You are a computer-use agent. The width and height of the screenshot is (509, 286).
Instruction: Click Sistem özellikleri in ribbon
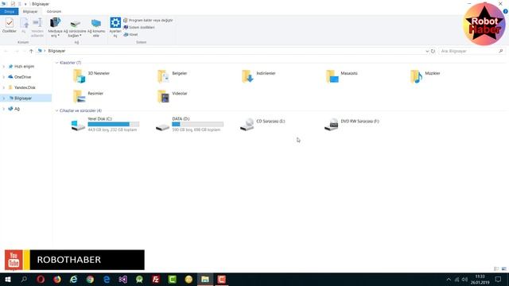tap(139, 27)
